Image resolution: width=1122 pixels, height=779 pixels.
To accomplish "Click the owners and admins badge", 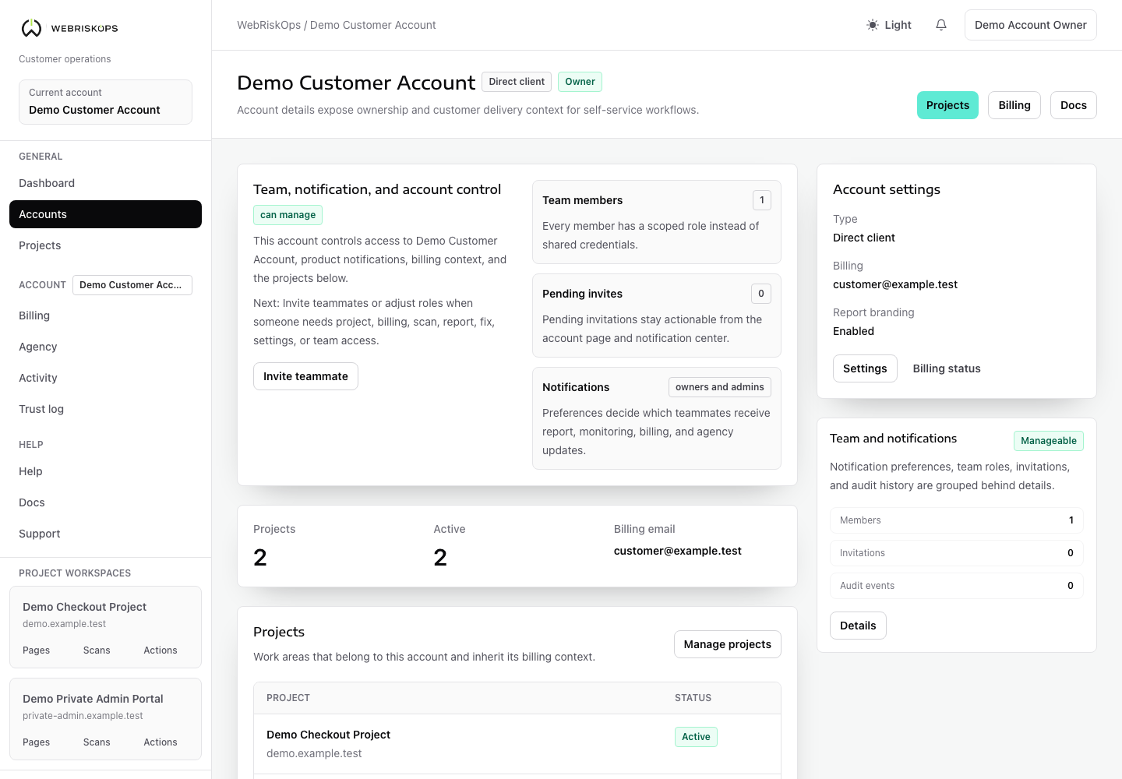I will [x=720, y=387].
